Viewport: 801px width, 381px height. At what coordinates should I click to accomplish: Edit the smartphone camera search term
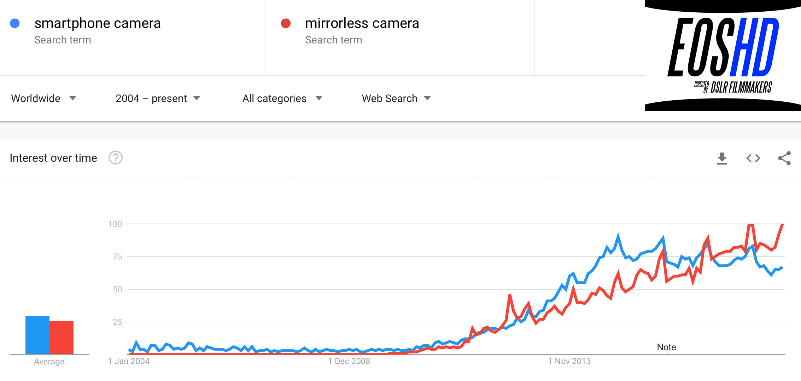(x=98, y=23)
